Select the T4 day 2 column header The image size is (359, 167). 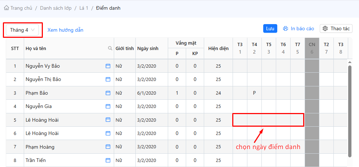254,48
